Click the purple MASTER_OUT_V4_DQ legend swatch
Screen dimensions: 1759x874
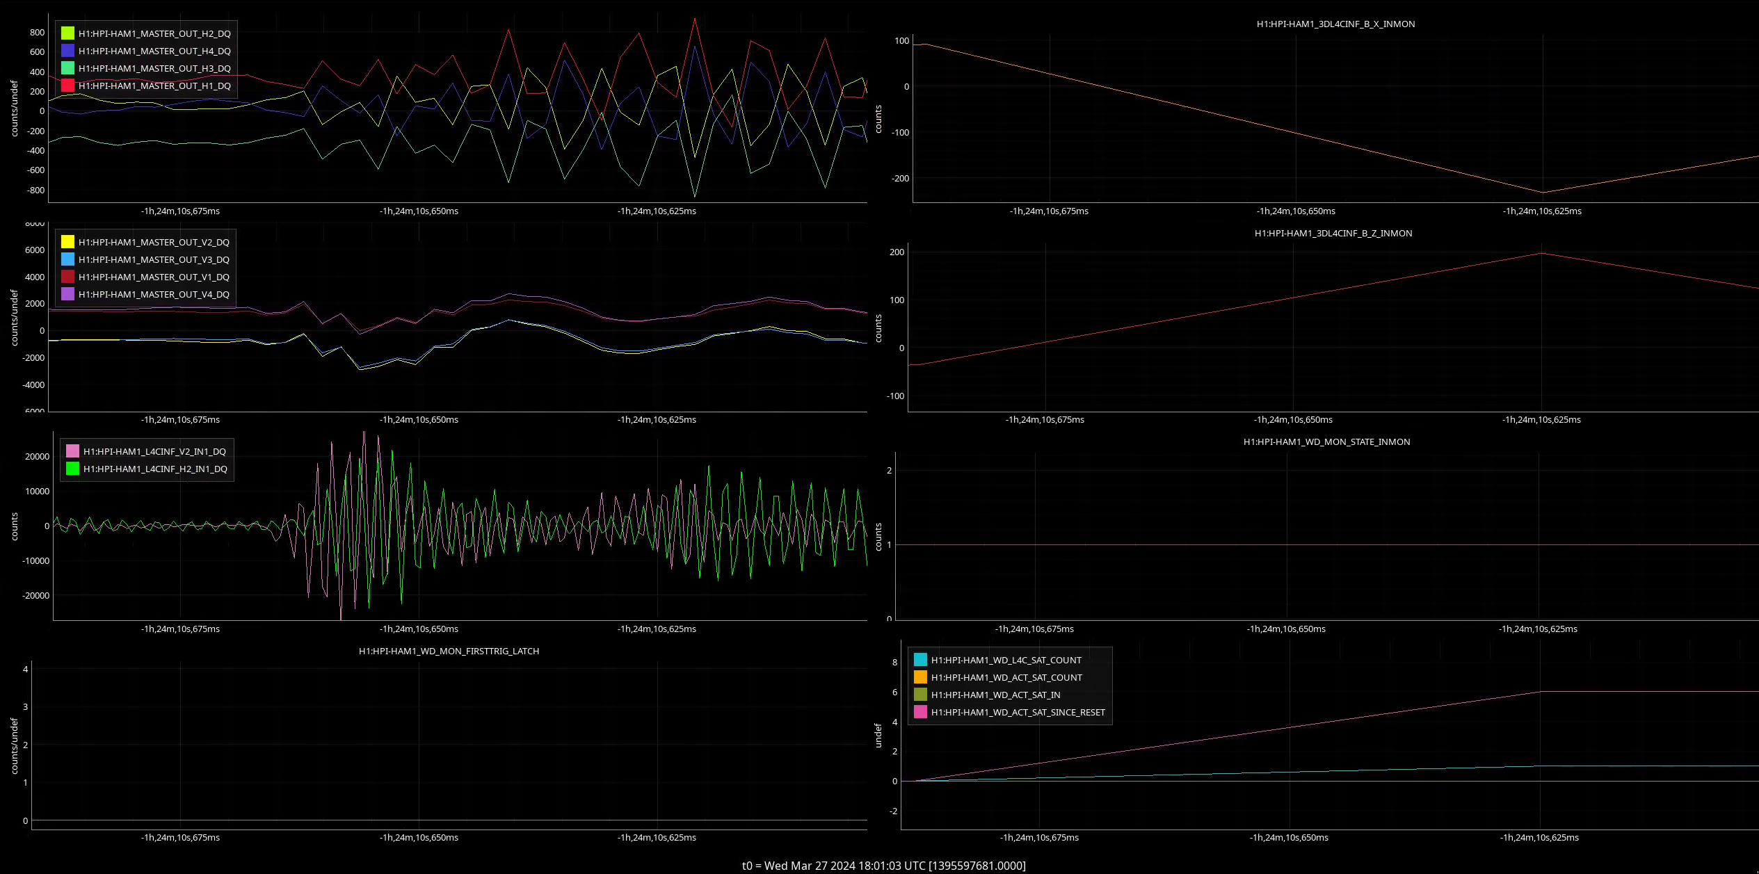pos(67,294)
